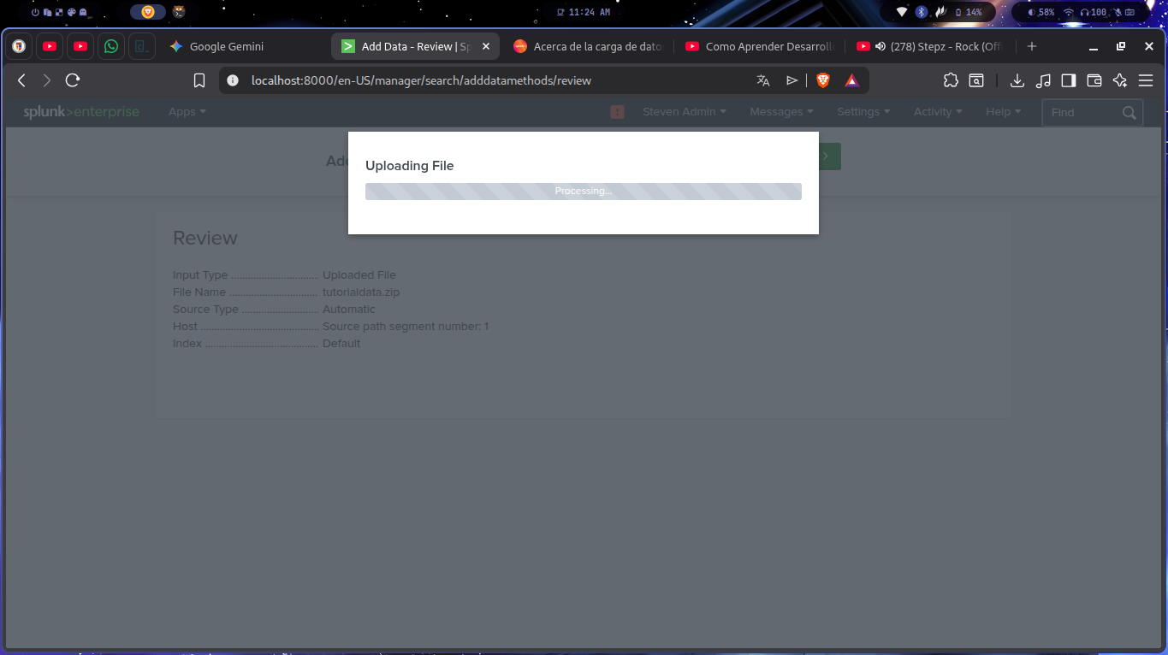Open a new browser tab
This screenshot has height=655, width=1168.
1032,46
